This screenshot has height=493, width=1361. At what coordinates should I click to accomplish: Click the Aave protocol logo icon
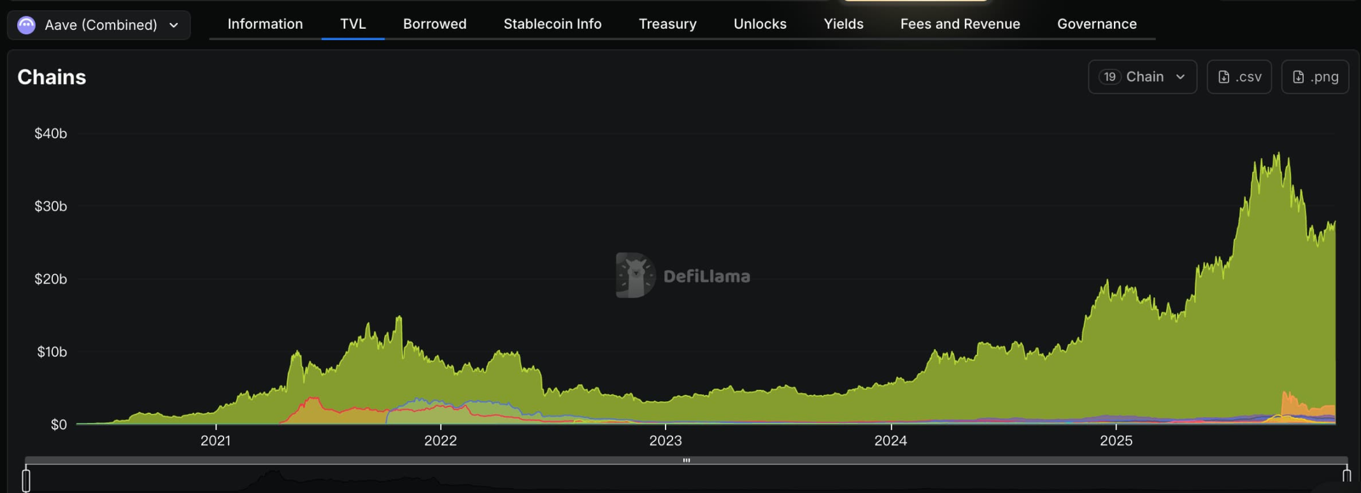26,25
